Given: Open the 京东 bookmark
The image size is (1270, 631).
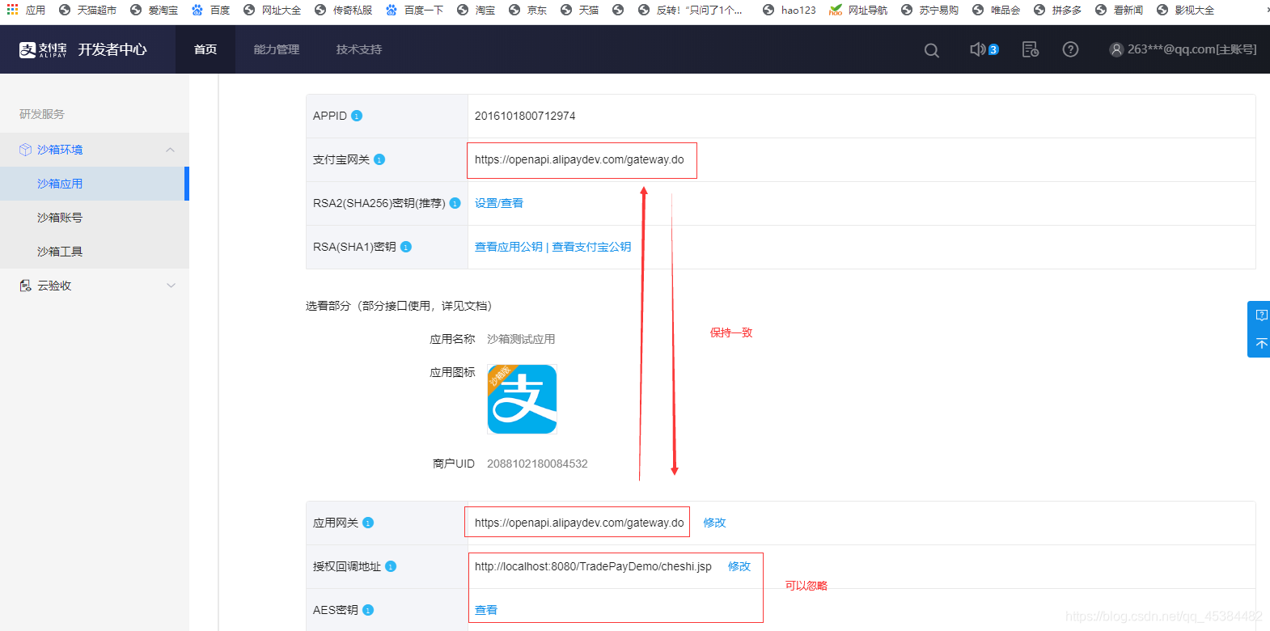Looking at the screenshot, I should pyautogui.click(x=527, y=10).
